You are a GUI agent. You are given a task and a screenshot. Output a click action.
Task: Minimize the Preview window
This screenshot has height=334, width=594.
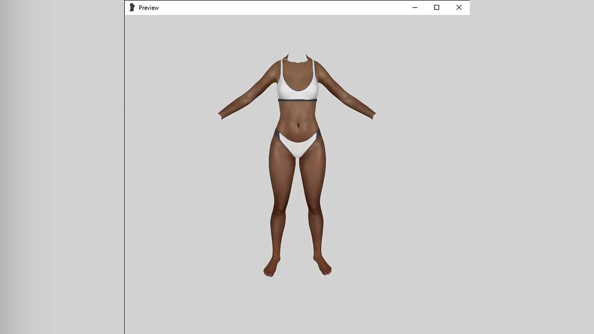tap(414, 7)
